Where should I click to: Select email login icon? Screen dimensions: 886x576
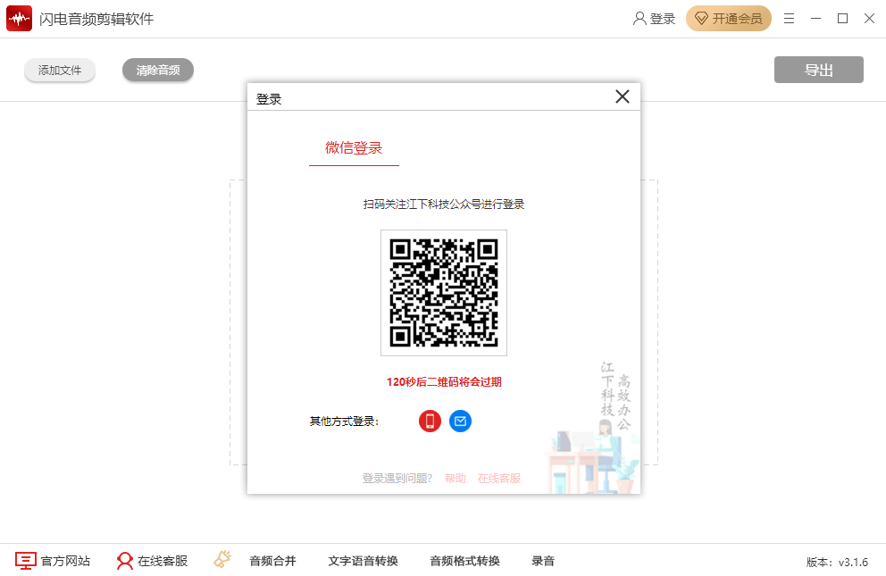460,421
